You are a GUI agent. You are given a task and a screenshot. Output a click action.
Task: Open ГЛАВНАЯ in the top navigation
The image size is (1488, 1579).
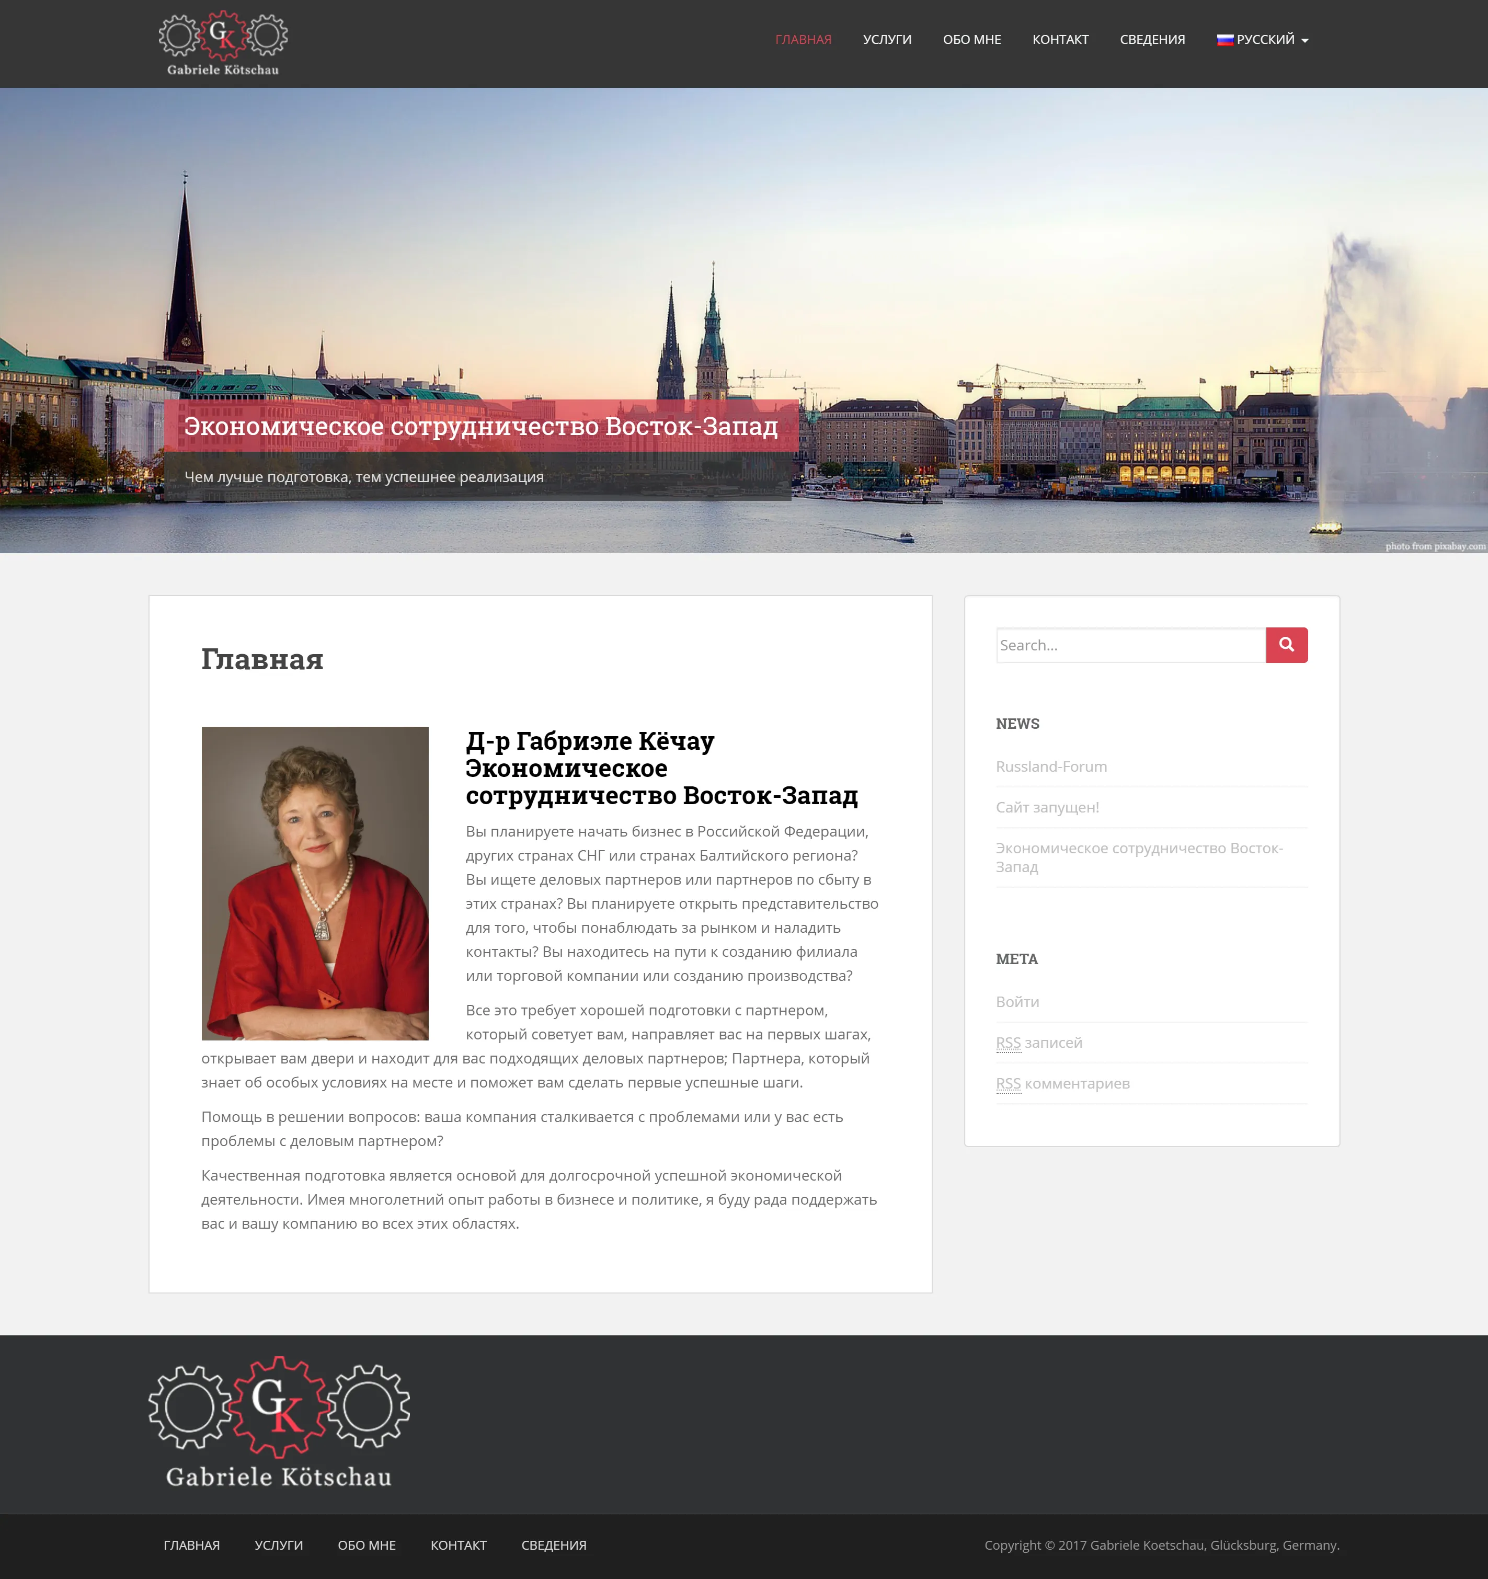tap(803, 40)
